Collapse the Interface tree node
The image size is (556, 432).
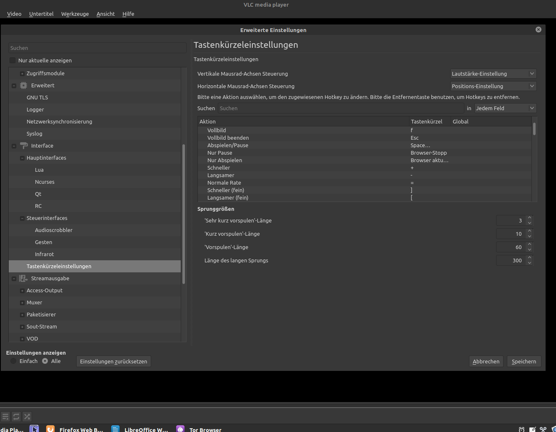(14, 146)
